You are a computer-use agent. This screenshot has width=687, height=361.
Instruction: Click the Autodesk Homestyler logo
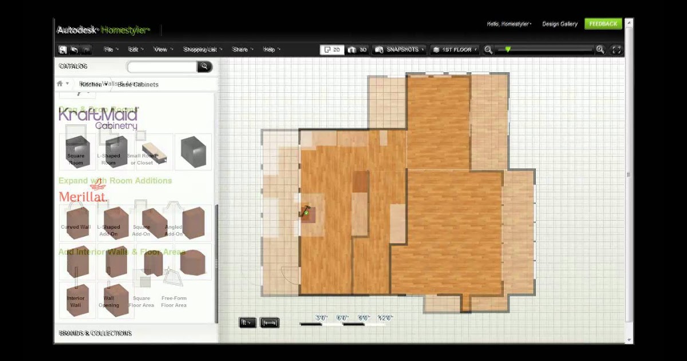click(103, 30)
